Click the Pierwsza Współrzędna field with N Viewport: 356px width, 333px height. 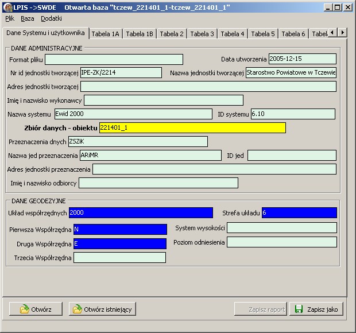coord(120,230)
